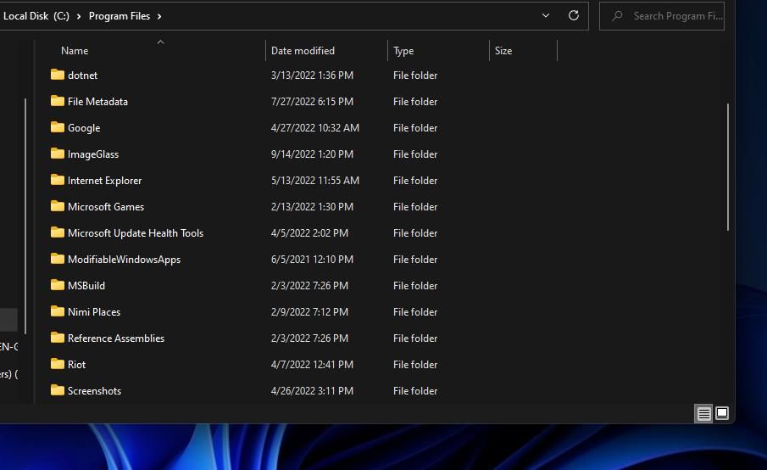Click the date 7/27/2022 6:15 PM
The height and width of the screenshot is (470, 767).
pyautogui.click(x=312, y=101)
